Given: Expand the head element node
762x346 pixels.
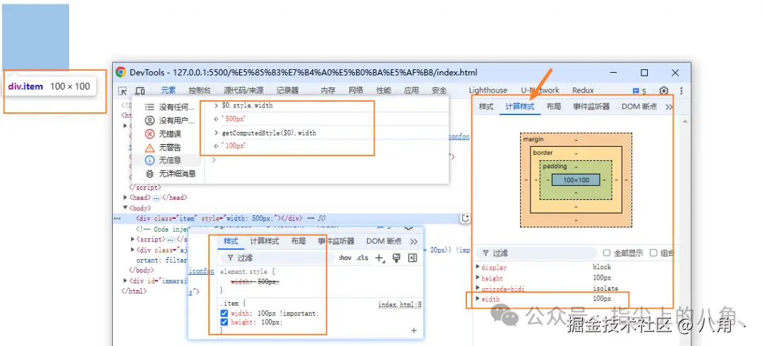Looking at the screenshot, I should (126, 198).
